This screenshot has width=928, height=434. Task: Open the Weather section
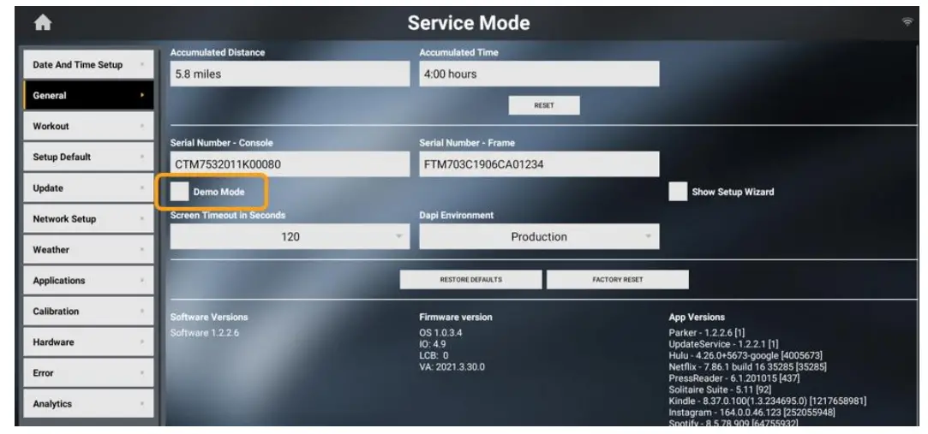[x=88, y=249]
